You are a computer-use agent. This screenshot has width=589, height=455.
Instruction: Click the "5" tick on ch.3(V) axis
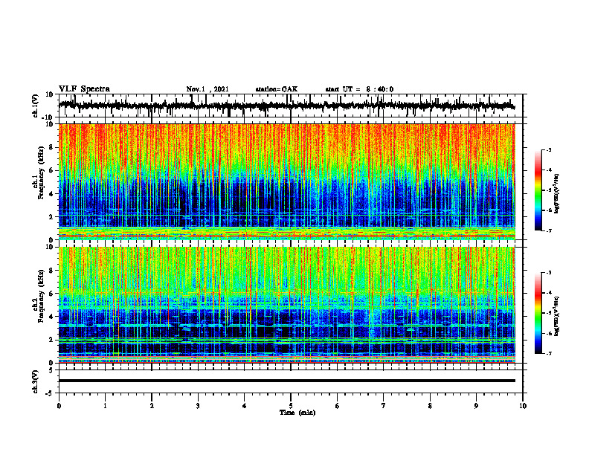coord(51,370)
